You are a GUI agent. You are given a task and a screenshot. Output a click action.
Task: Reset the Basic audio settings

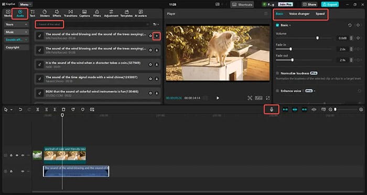click(x=350, y=25)
